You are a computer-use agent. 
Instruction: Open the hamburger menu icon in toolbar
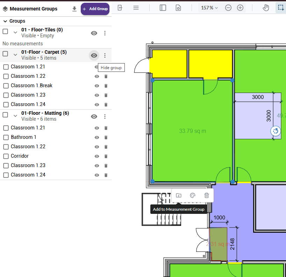point(136,8)
